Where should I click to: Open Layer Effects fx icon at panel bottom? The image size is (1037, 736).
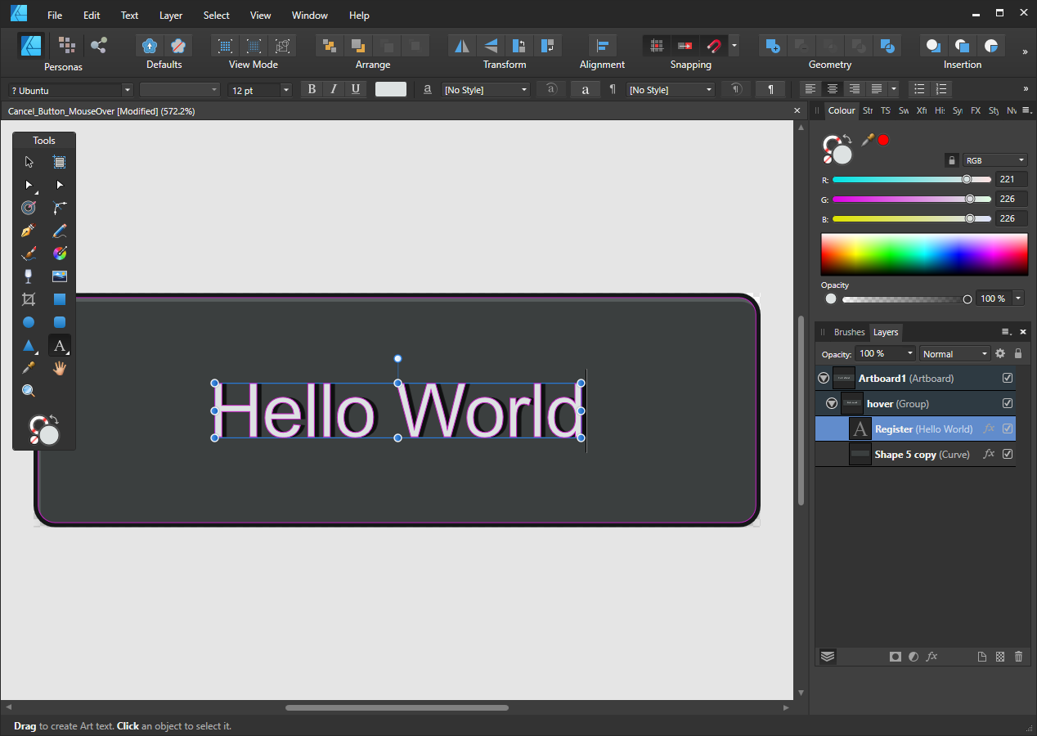(x=932, y=656)
